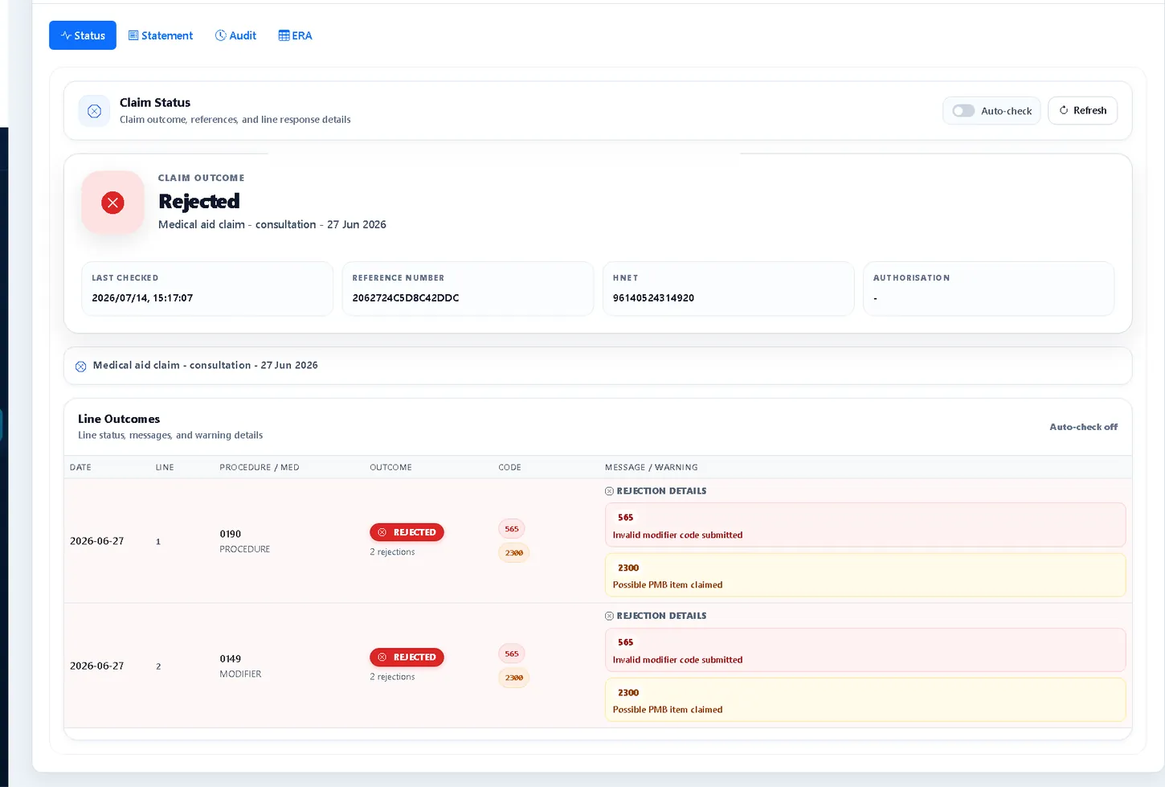The image size is (1165, 787).
Task: Open the Status tab
Action: point(83,35)
